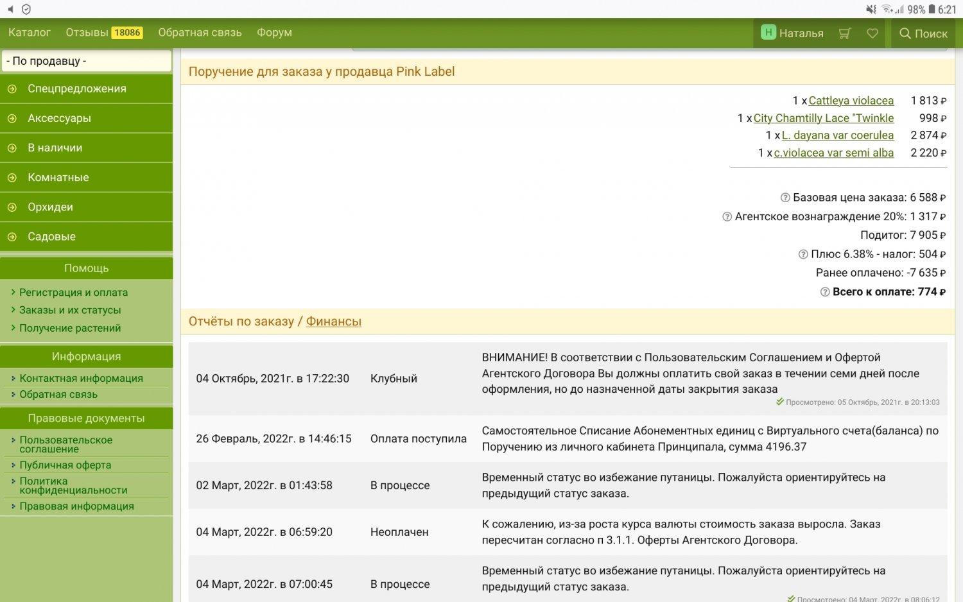
Task: Open L. dayana var coerulea link
Action: 837,135
